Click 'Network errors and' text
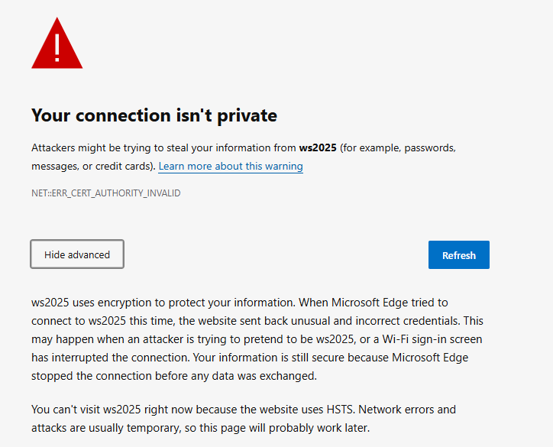This screenshot has height=447, width=553. (407, 410)
